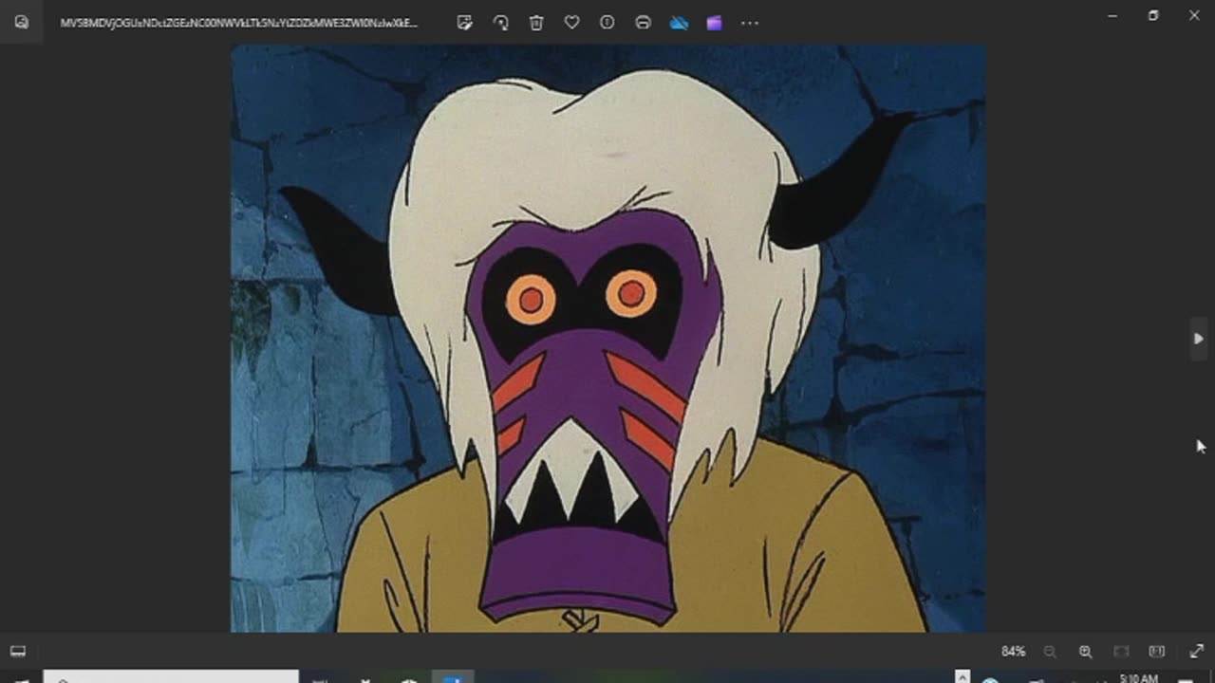
Task: Open the Edit image tool
Action: point(464,23)
